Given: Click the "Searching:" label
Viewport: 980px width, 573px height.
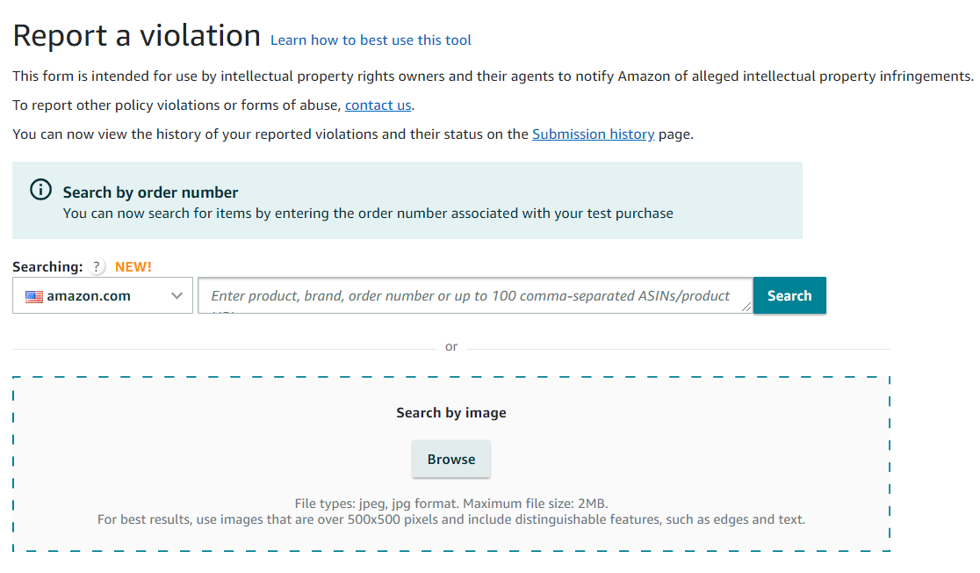Looking at the screenshot, I should [47, 267].
